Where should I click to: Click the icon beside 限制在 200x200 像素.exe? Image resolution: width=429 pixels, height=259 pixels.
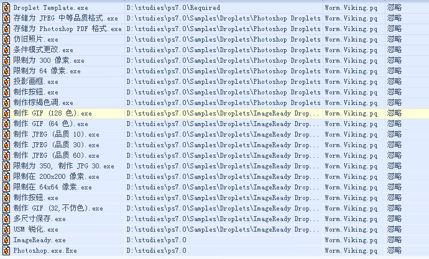(x=6, y=176)
